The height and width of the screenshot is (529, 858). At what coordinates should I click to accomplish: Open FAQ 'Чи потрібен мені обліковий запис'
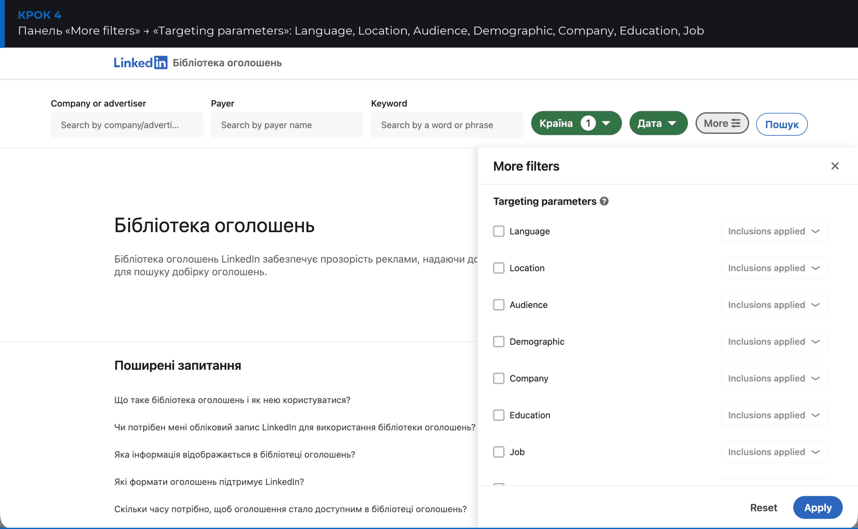point(295,427)
